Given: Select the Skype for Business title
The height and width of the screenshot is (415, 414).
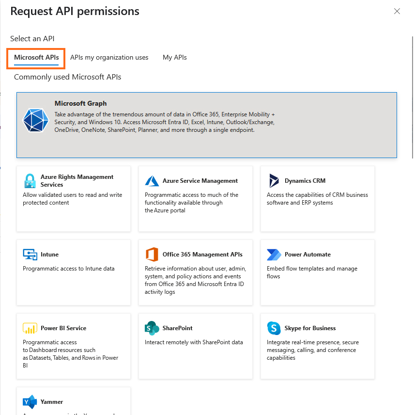Looking at the screenshot, I should (310, 328).
